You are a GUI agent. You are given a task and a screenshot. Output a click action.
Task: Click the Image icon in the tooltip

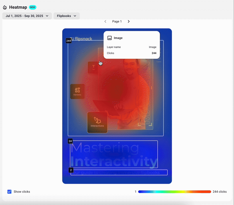pos(110,38)
